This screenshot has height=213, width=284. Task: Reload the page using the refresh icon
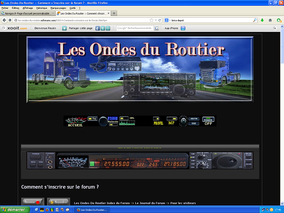(160, 20)
